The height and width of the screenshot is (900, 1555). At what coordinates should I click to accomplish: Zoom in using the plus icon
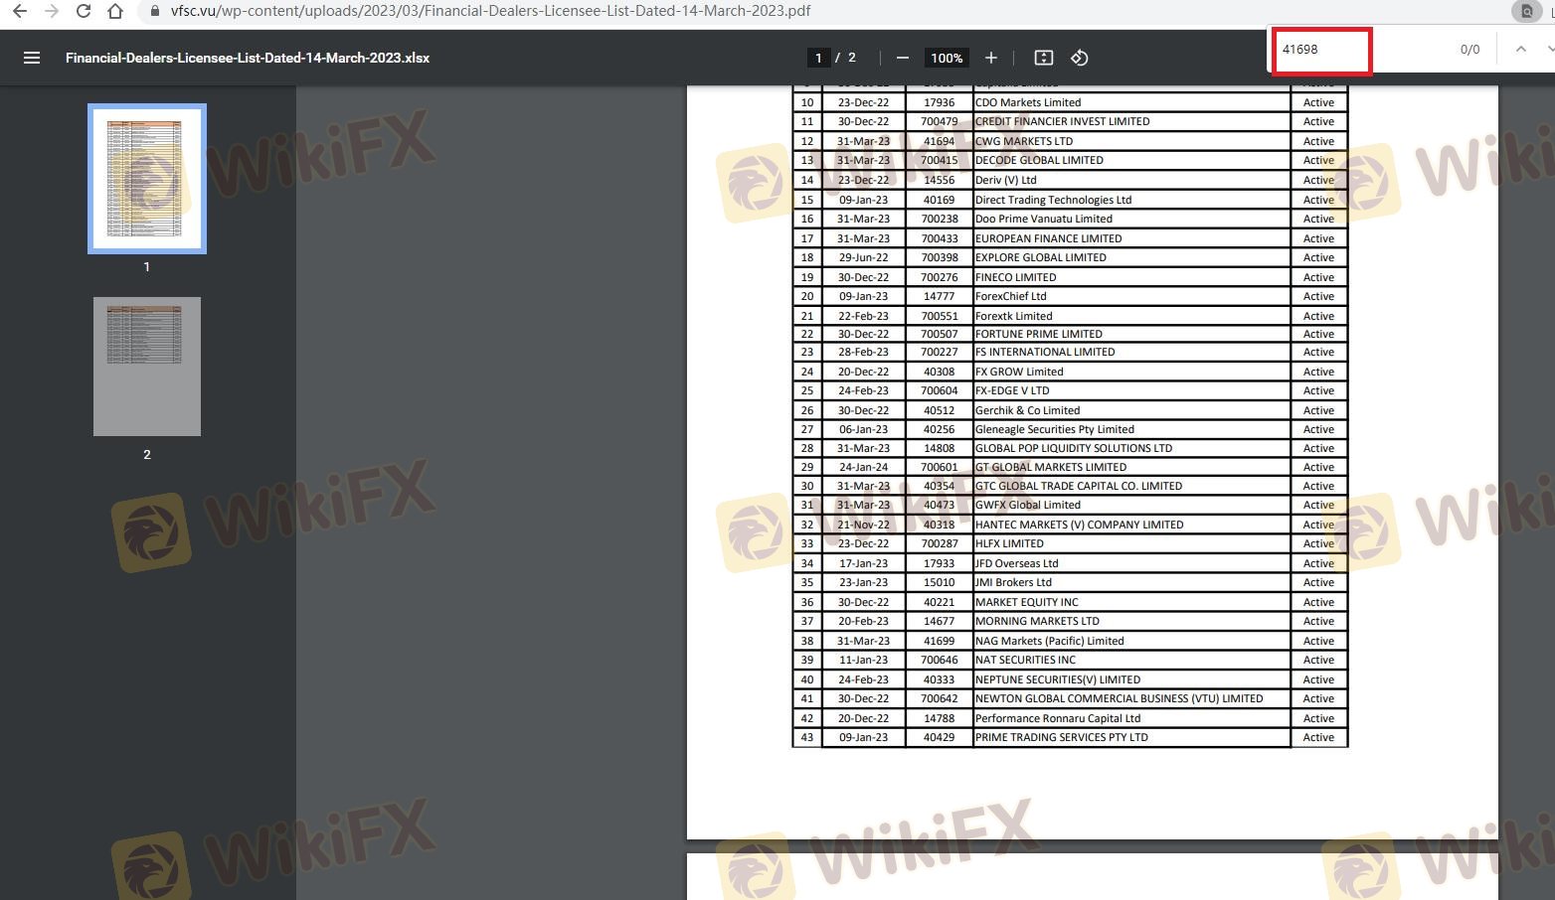click(990, 58)
